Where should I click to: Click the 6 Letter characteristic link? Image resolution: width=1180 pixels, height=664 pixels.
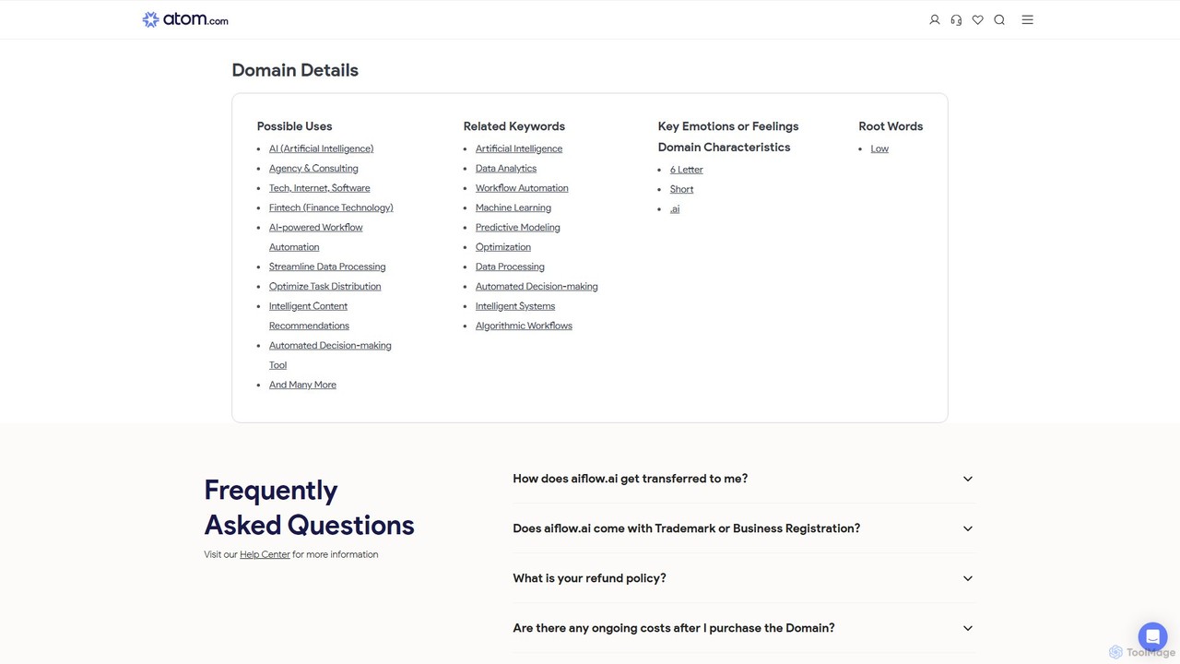pos(687,170)
